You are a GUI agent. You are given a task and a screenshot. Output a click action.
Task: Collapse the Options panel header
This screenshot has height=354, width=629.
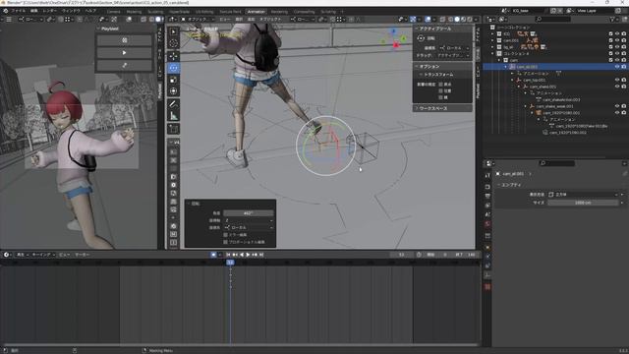point(442,66)
